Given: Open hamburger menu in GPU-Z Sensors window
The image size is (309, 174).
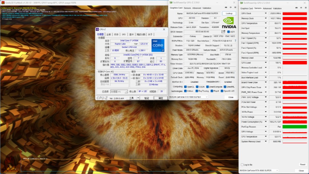Looking at the screenshot, I should point(306,8).
